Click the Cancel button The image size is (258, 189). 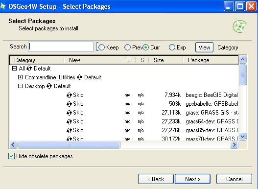[x=234, y=179]
